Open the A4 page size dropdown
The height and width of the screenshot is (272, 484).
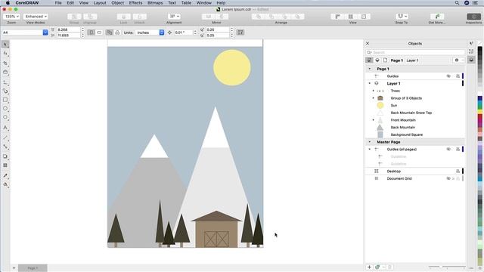45,32
